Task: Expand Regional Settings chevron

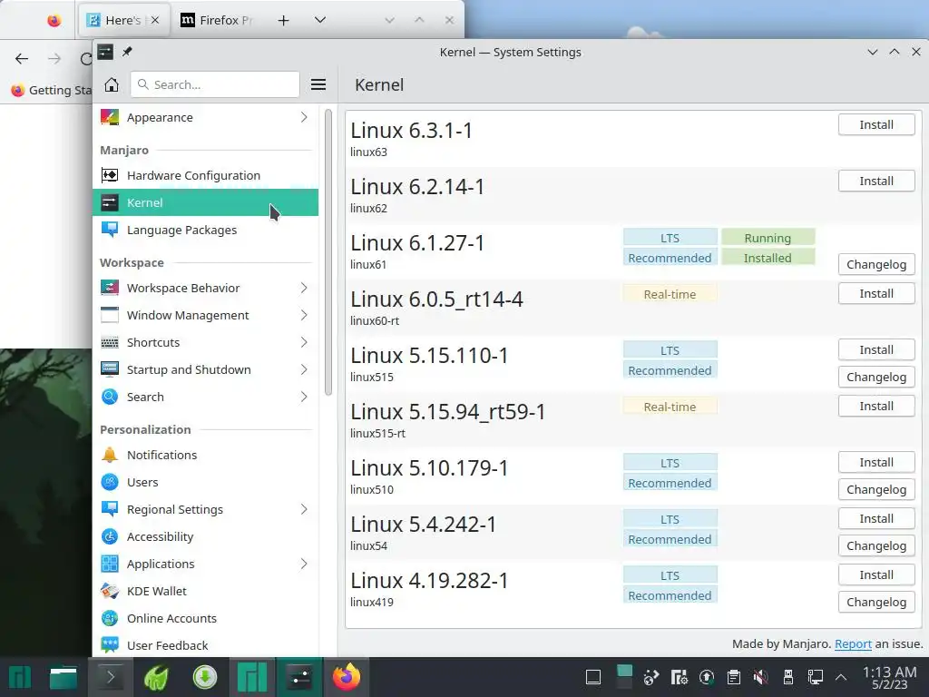Action: [x=304, y=509]
